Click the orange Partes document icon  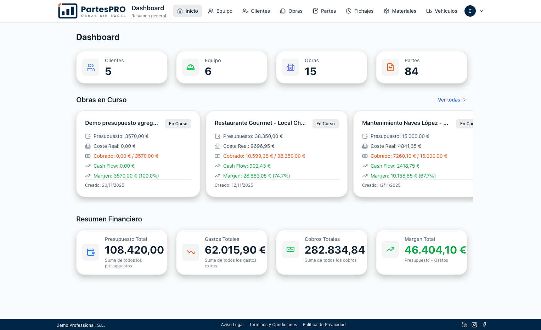coord(390,67)
